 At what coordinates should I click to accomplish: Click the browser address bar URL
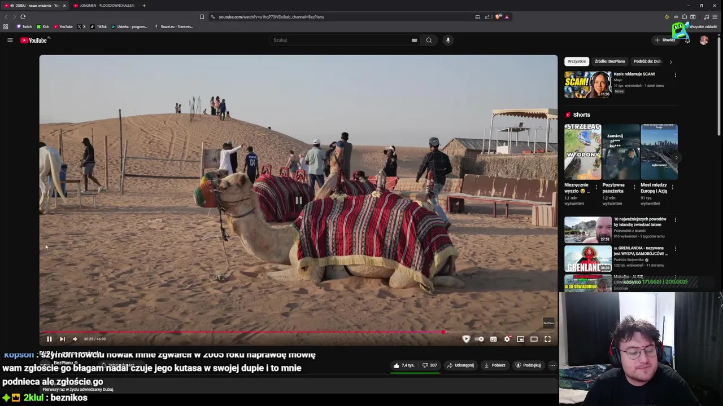[271, 17]
